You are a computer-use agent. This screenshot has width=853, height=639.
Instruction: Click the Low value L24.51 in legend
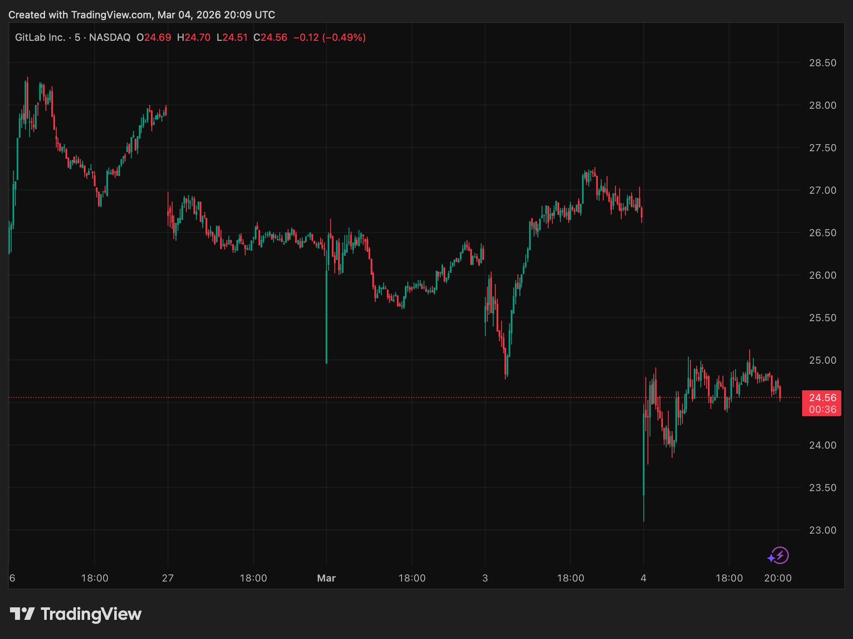(x=232, y=37)
